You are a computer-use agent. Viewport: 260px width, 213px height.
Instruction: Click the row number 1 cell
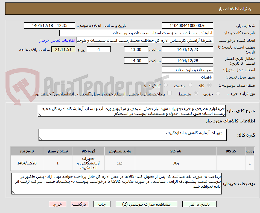tap(250, 163)
